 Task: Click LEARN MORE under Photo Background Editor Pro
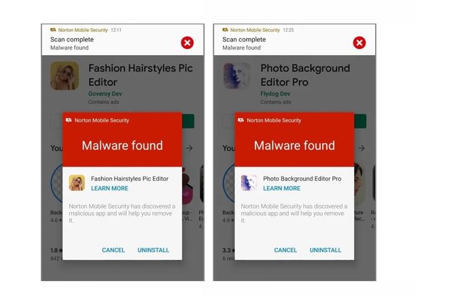tap(281, 189)
